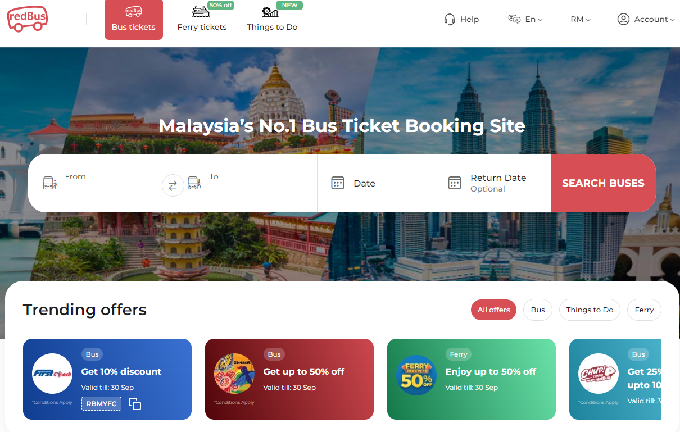Click the Help headset icon

[x=450, y=19]
